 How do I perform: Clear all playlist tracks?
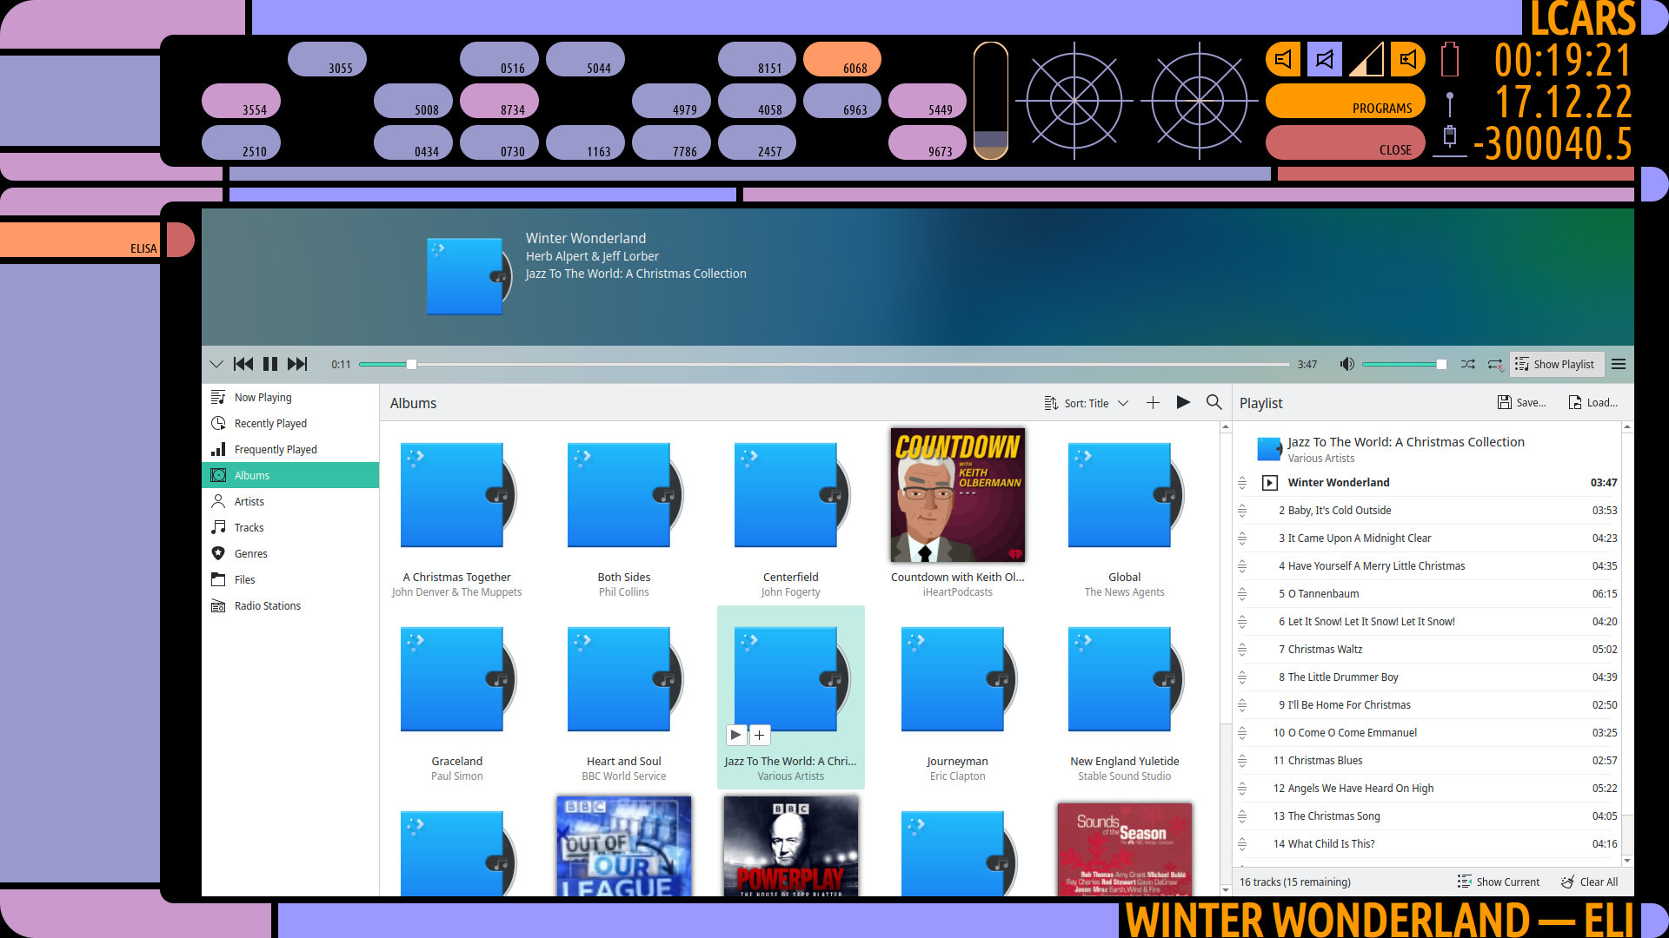pyautogui.click(x=1590, y=882)
